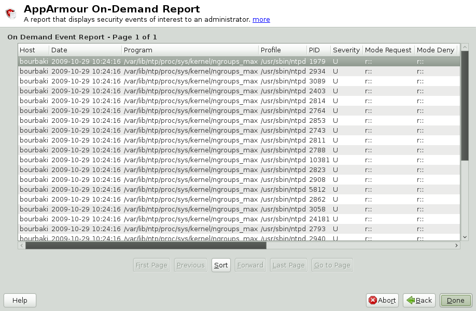The height and width of the screenshot is (311, 476).
Task: Click the green arrow icon on Back
Action: point(410,300)
